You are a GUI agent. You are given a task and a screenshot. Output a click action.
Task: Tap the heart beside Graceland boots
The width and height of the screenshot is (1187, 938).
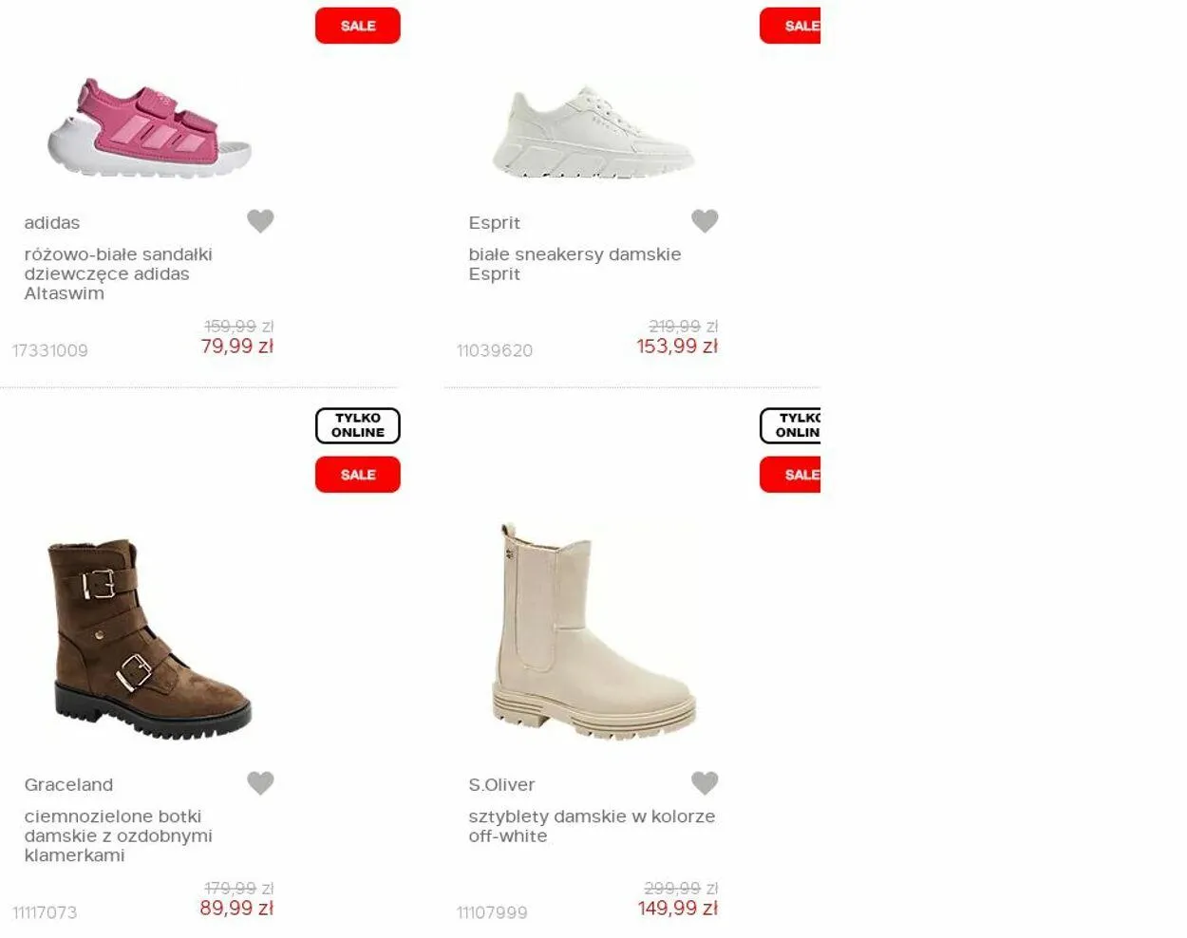pyautogui.click(x=260, y=783)
